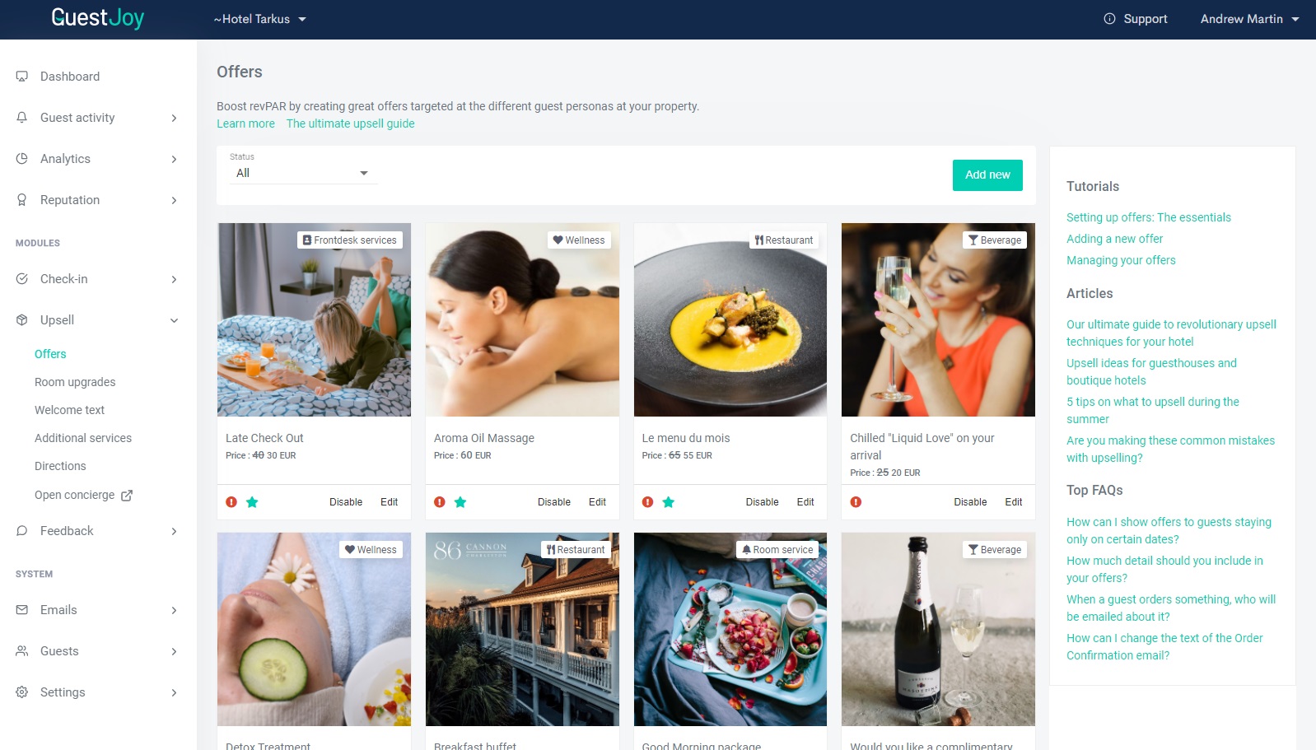Open the Status filter dropdown
Screen dimensions: 1316x750
point(303,173)
